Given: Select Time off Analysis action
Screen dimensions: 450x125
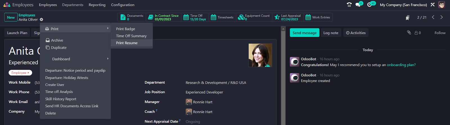Looking at the screenshot, I should coord(75,92).
